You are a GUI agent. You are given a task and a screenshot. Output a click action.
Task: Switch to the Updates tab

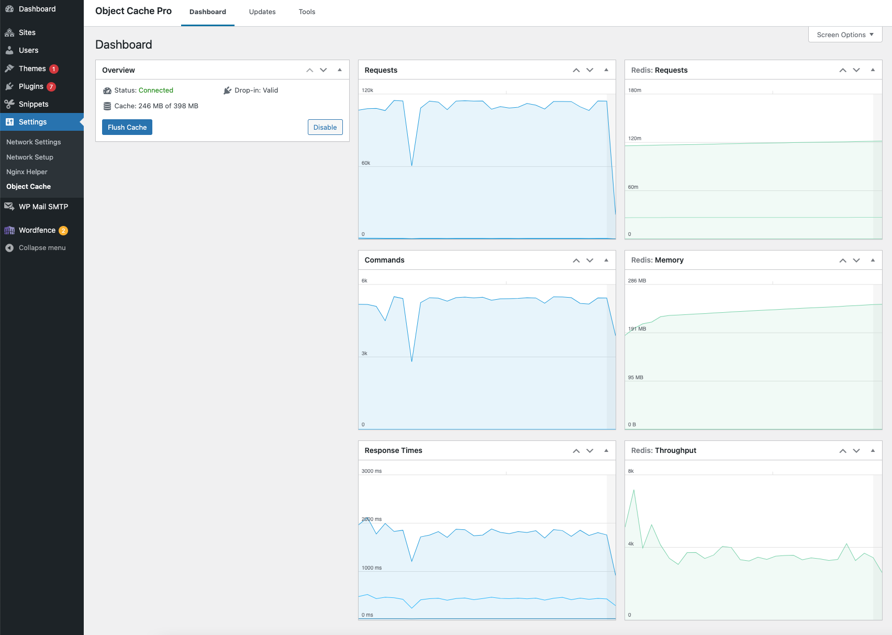coord(262,12)
